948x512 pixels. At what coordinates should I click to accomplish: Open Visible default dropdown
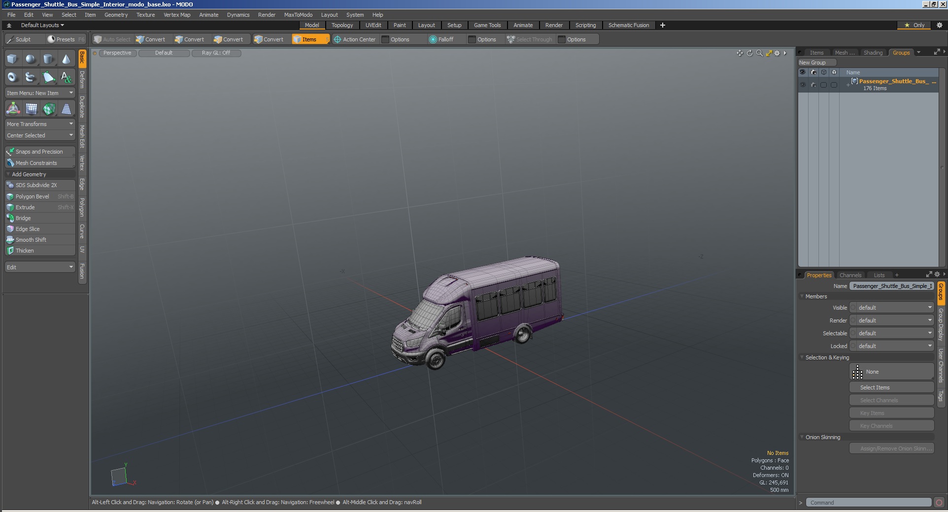click(892, 308)
